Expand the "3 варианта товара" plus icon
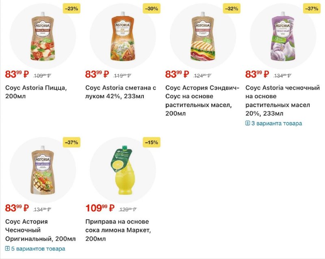Viewport: 325px width, 259px height. (247, 123)
